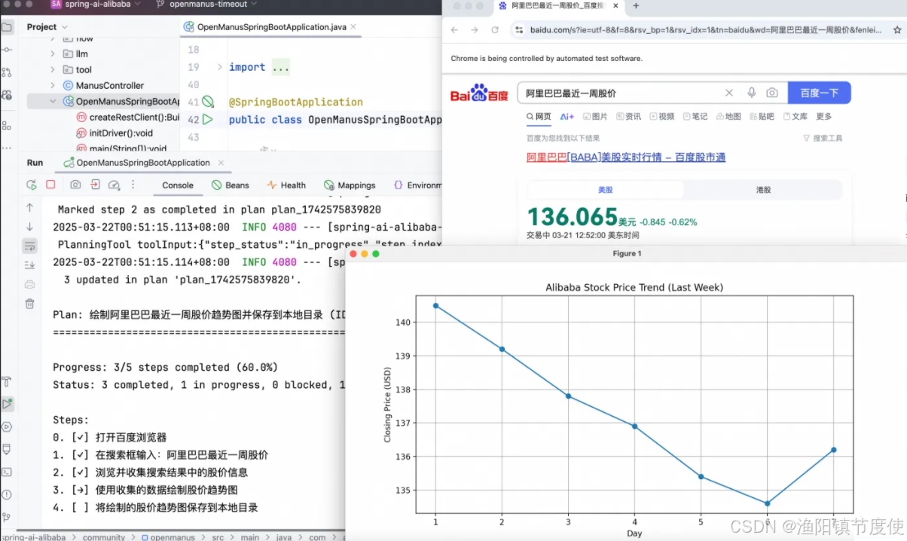Click the console print icon
This screenshot has width=907, height=541.
(x=29, y=284)
